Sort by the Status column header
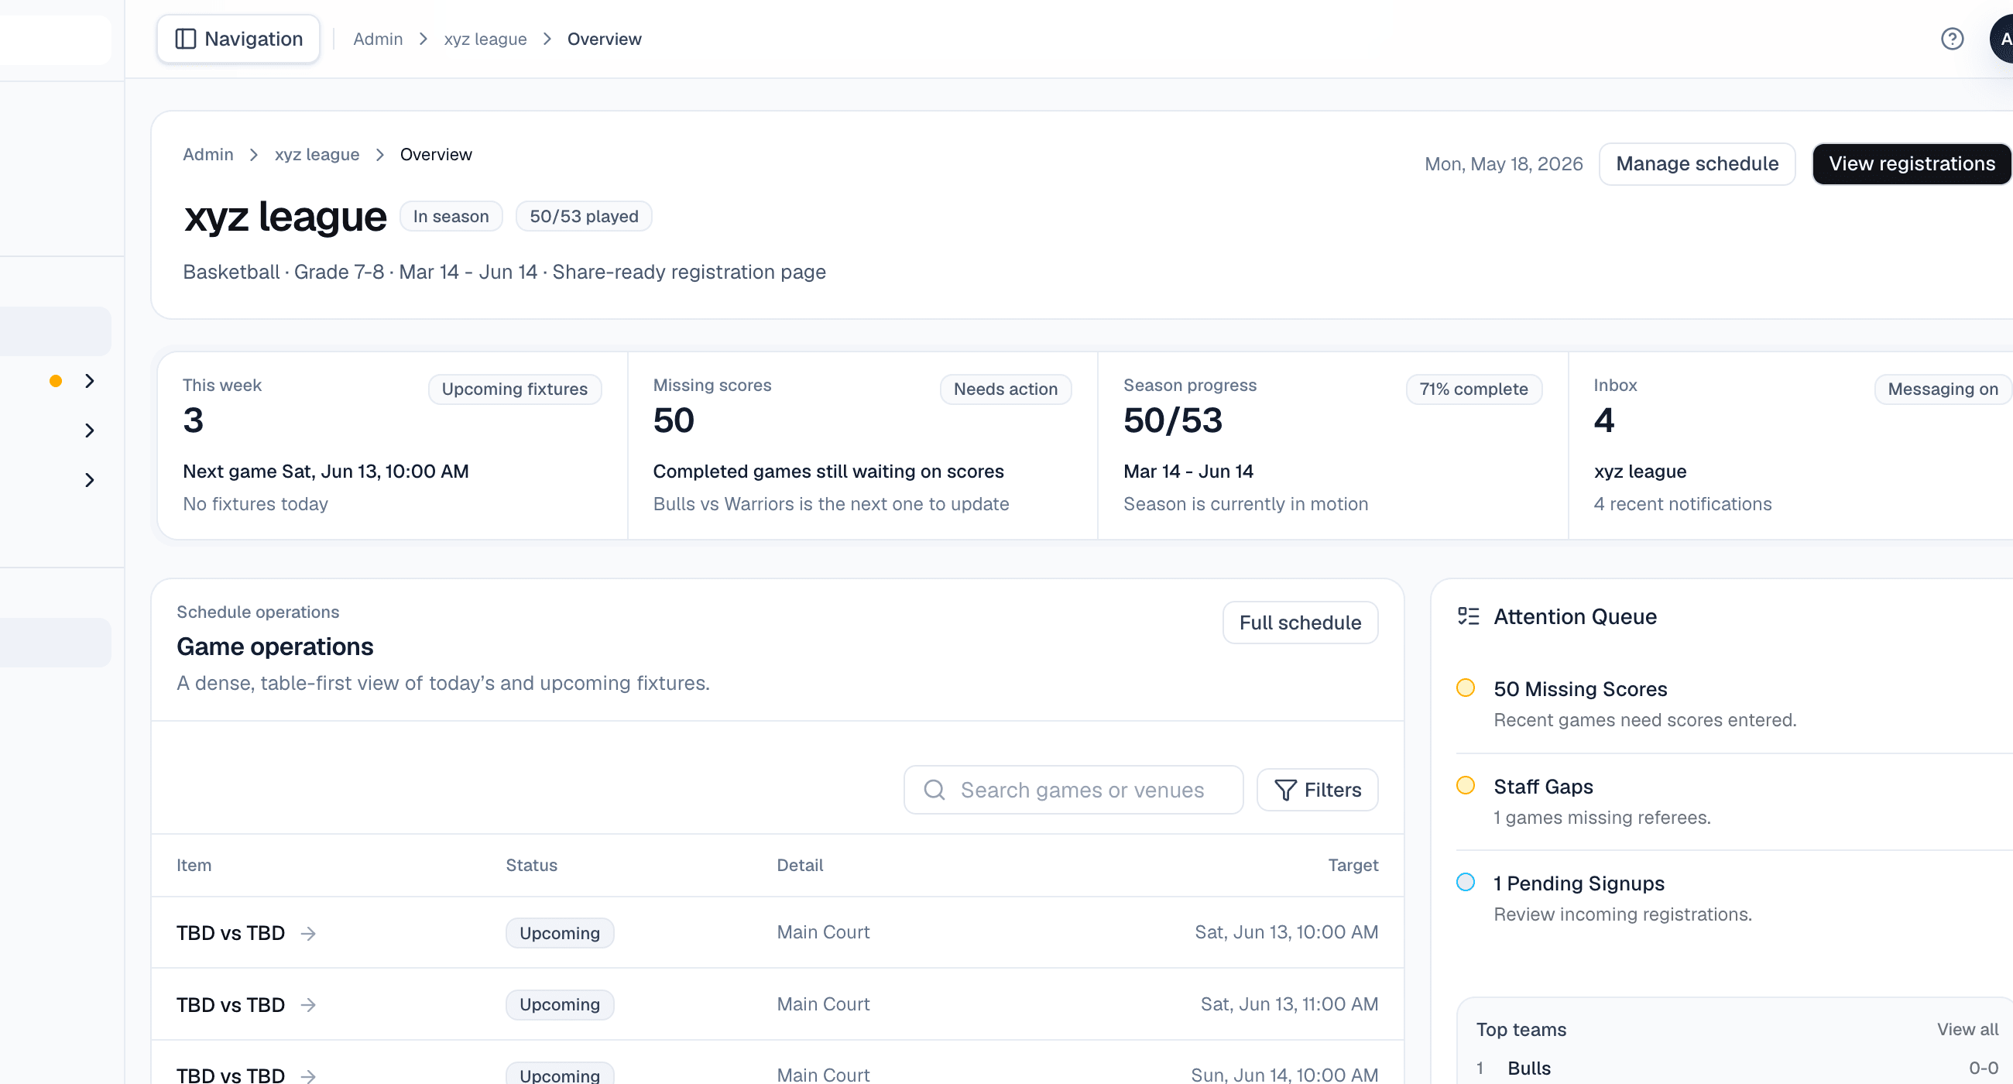 pyautogui.click(x=531, y=865)
